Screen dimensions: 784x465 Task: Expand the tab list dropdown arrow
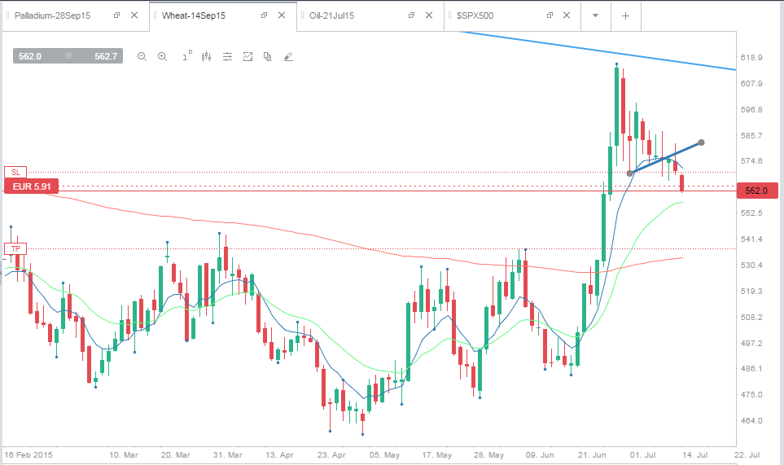pyautogui.click(x=595, y=16)
